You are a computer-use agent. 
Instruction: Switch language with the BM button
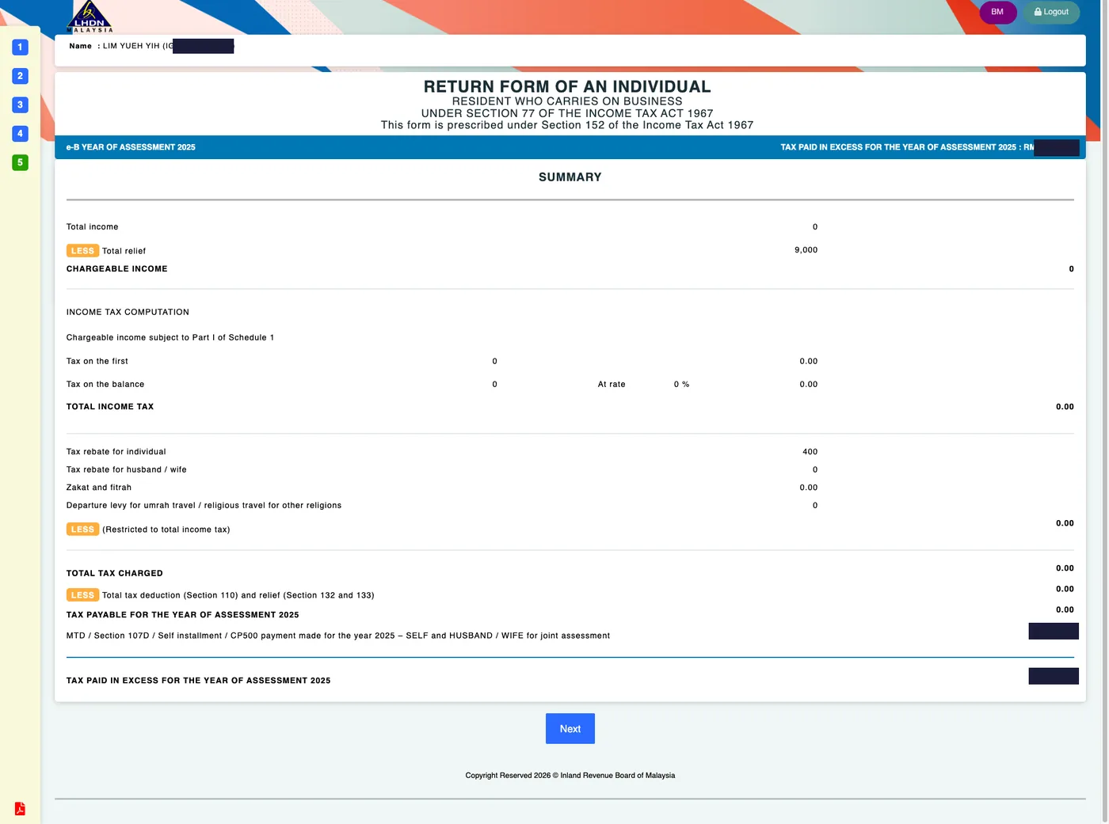997,12
